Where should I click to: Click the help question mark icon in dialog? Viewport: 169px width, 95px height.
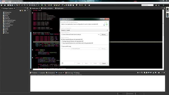(x=62, y=63)
